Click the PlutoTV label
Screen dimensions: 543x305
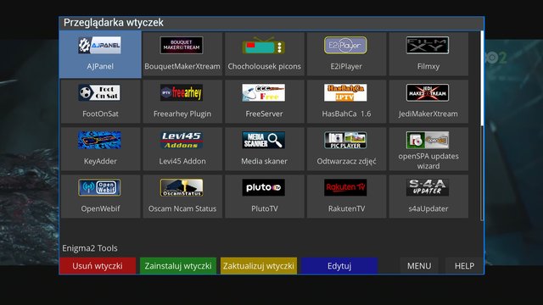point(265,208)
